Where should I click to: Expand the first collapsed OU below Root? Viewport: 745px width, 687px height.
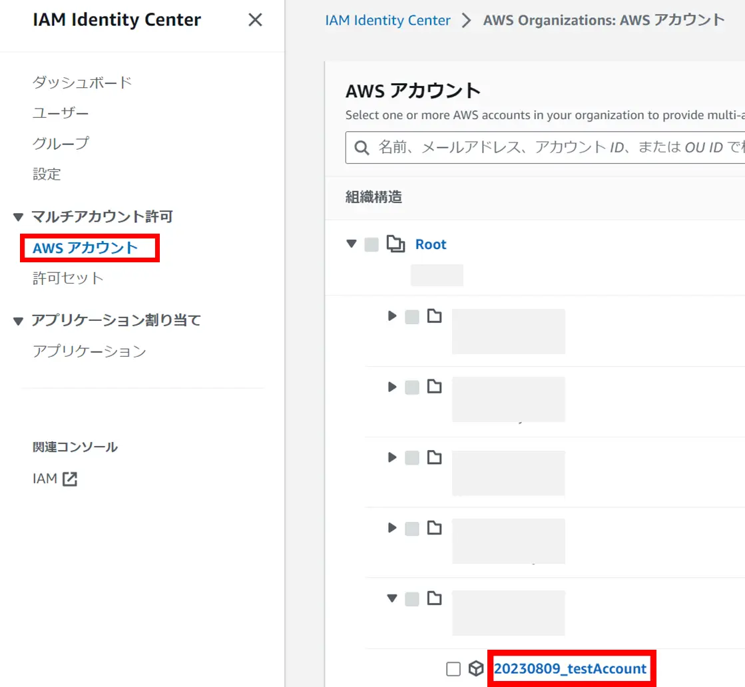tap(392, 316)
